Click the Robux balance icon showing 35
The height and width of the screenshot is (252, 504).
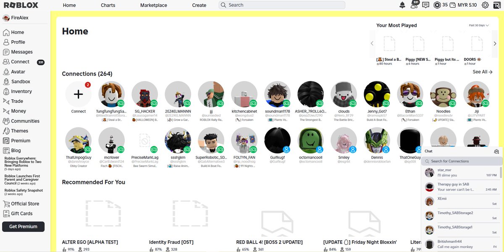coord(437,5)
